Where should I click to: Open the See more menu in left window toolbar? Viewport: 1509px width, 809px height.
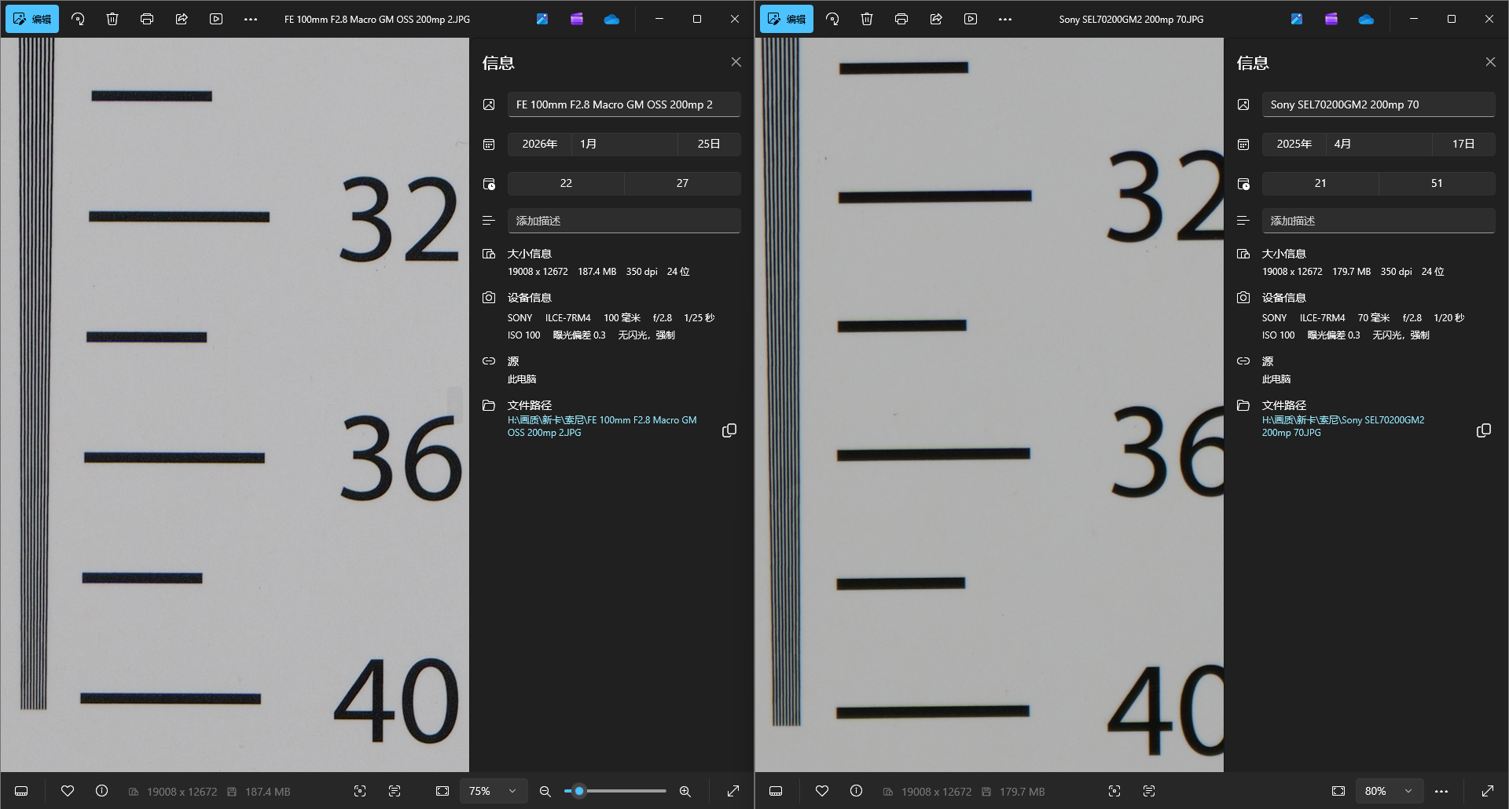(251, 19)
